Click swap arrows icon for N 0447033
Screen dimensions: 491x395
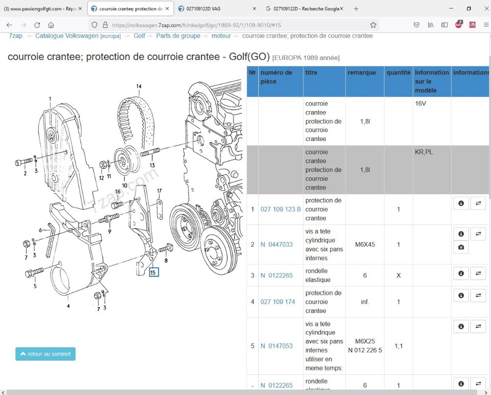tap(478, 234)
